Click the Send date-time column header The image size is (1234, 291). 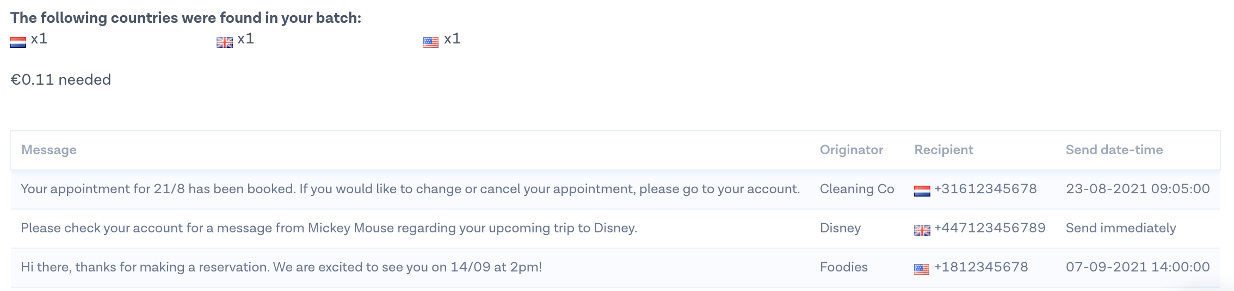[x=1114, y=150]
